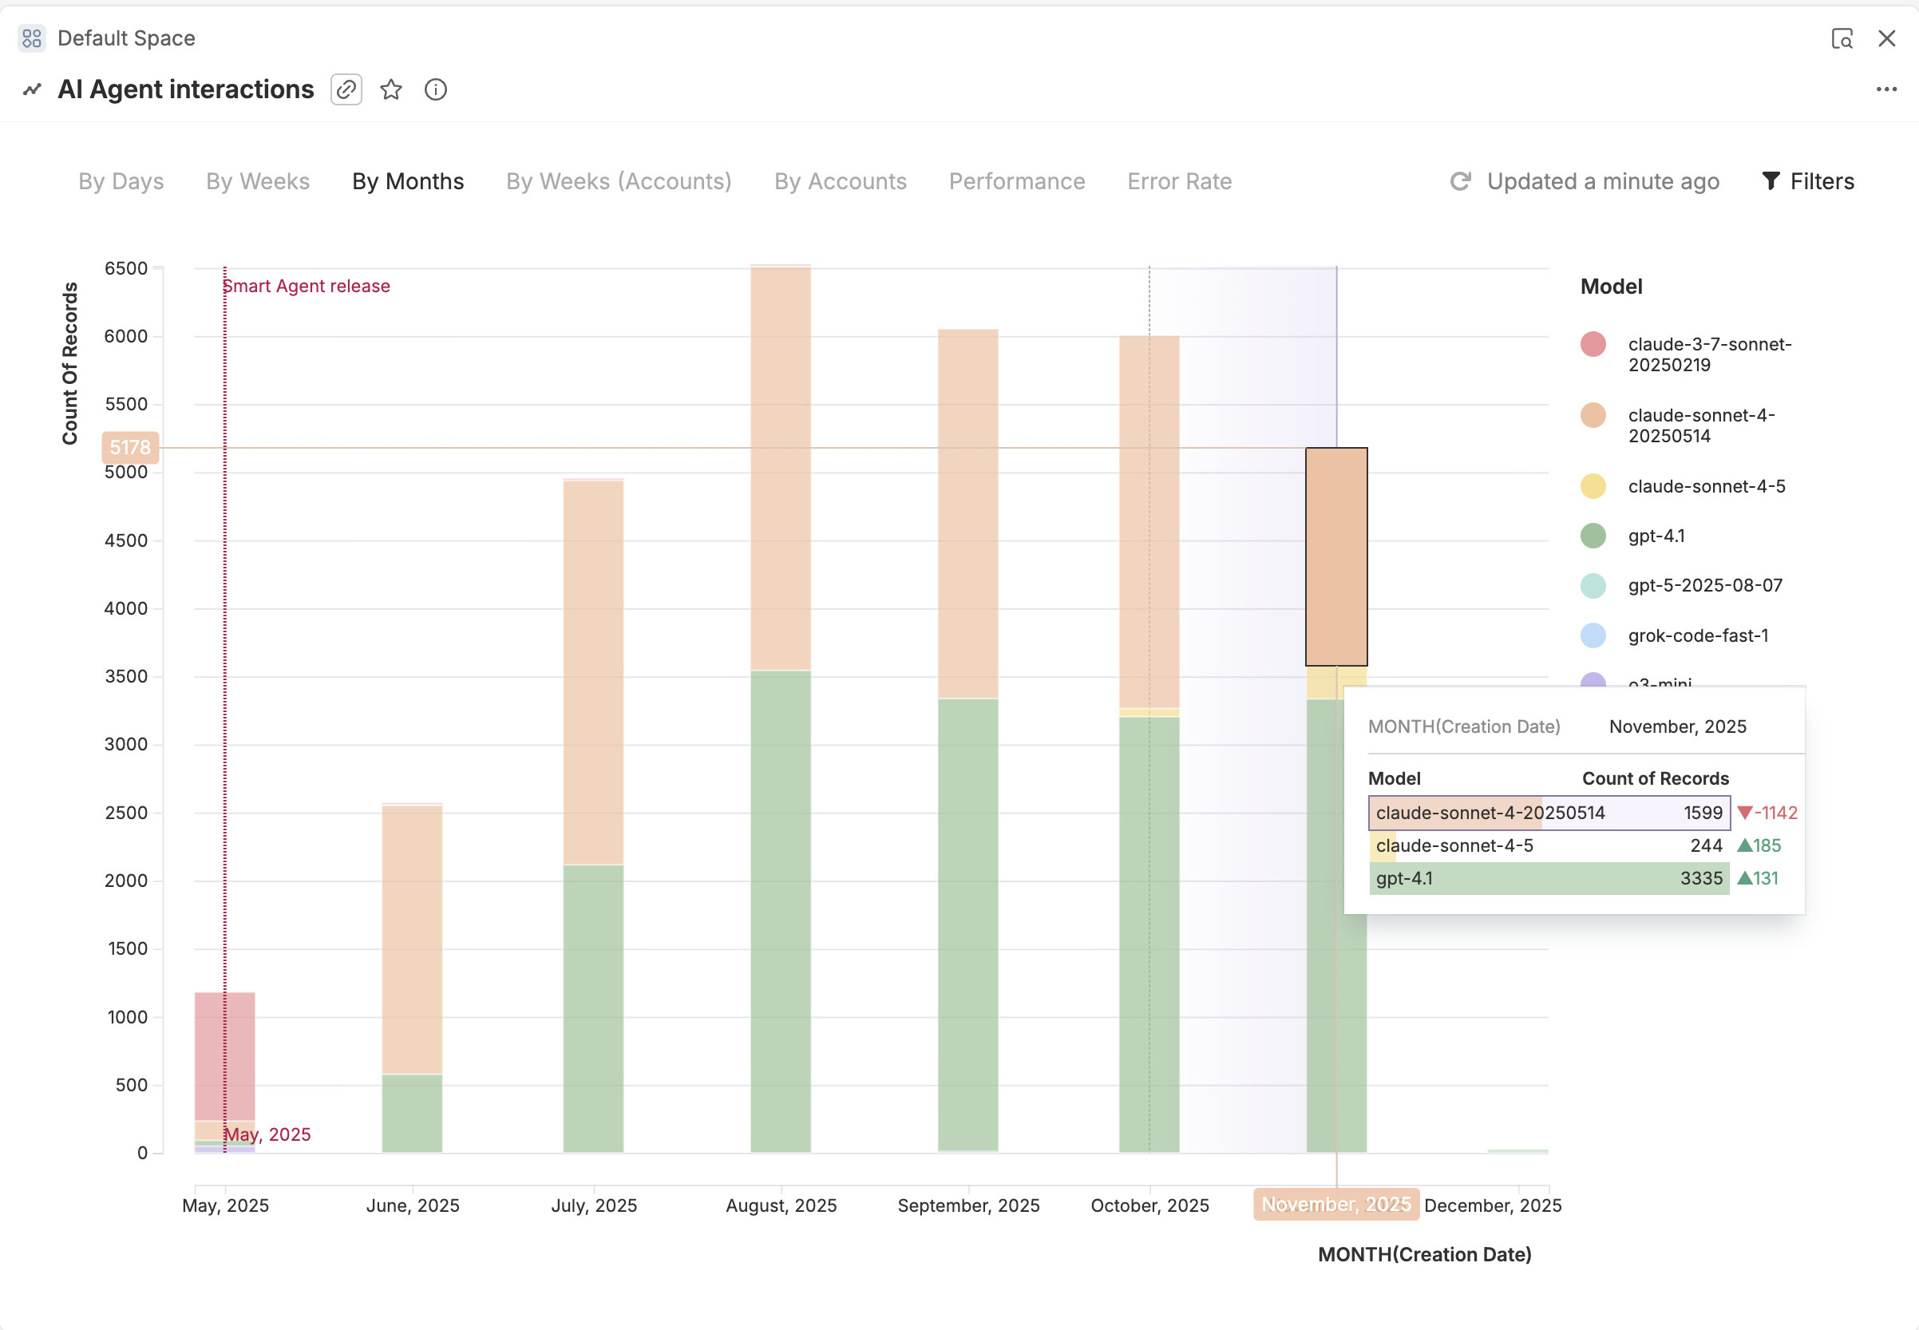
Task: Toggle gpt-4.1 series in legend
Action: click(x=1656, y=536)
